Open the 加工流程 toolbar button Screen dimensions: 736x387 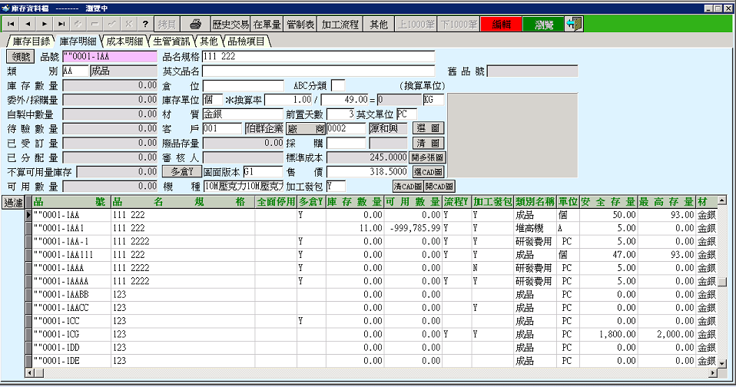pos(340,24)
